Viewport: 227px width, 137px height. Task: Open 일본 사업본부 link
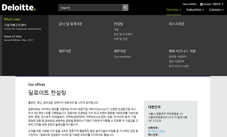[x=176, y=61]
